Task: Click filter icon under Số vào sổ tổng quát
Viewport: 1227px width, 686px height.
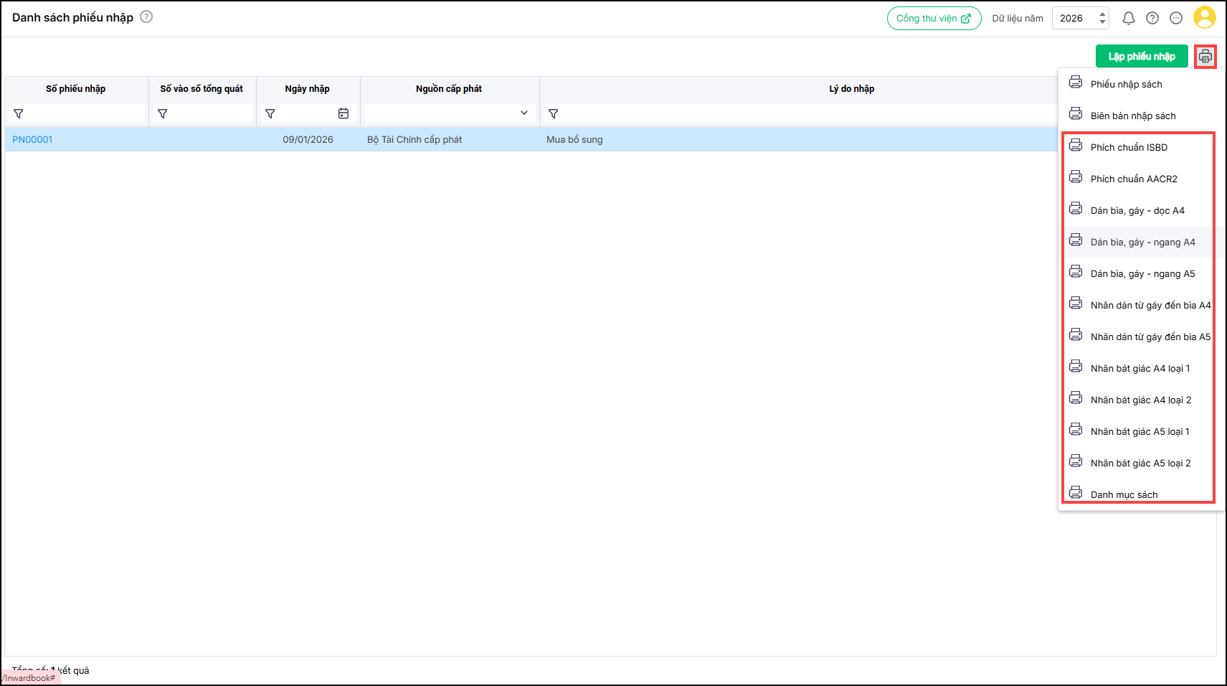Action: 163,114
